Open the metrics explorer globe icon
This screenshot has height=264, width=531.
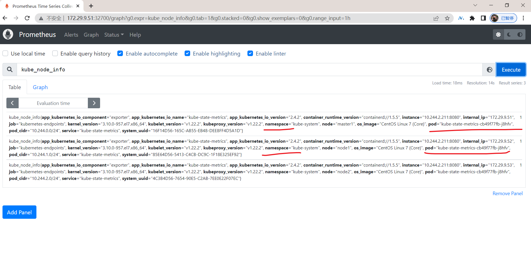tap(489, 70)
